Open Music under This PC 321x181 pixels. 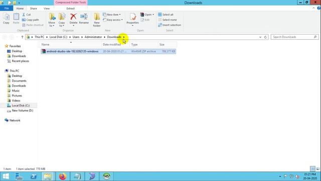16,90
